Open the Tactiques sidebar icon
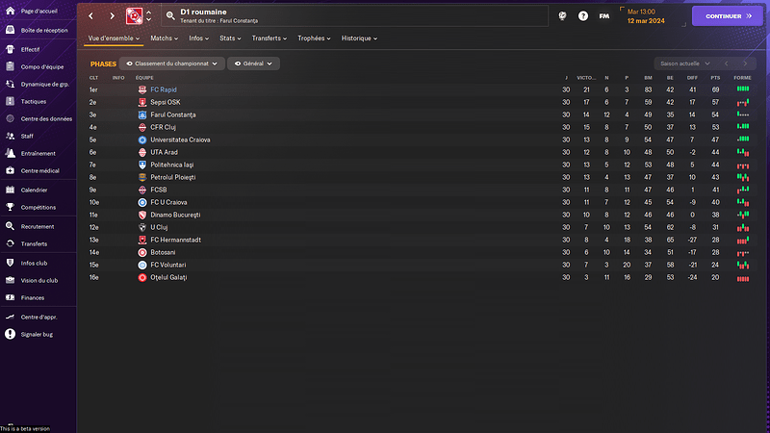Screen dimensions: 770x433 pos(10,101)
